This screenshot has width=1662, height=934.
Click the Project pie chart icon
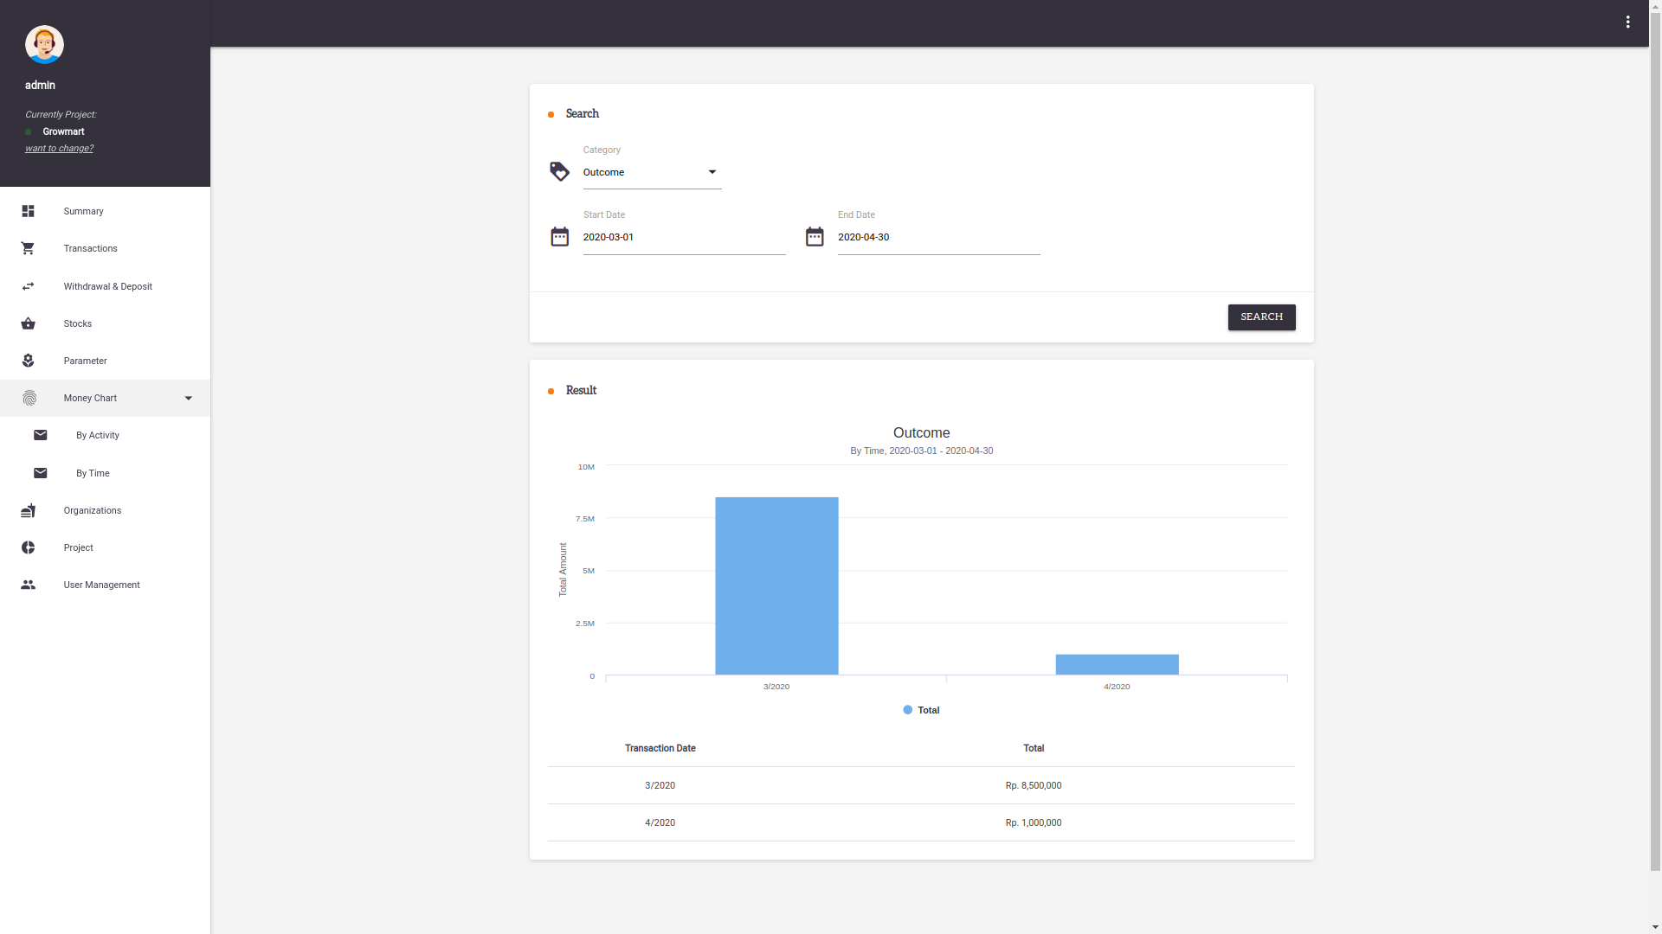(x=28, y=547)
